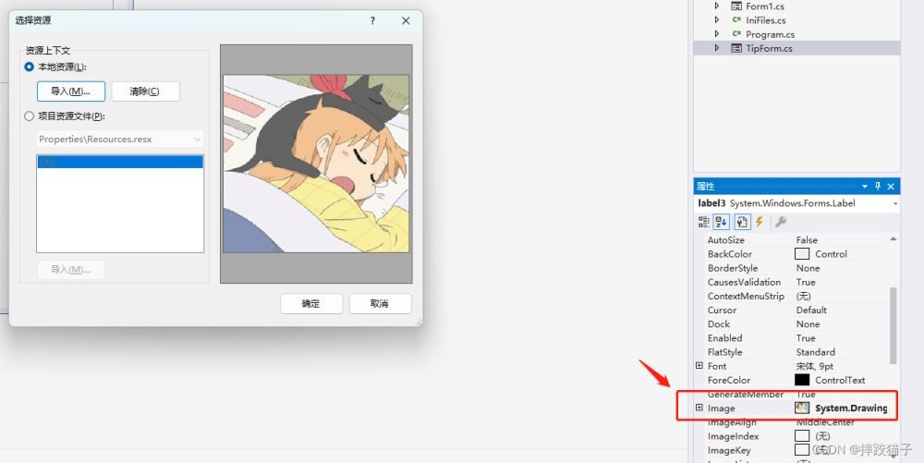Click the pin icon on Properties panel
Image resolution: width=924 pixels, height=463 pixels.
[x=878, y=186]
